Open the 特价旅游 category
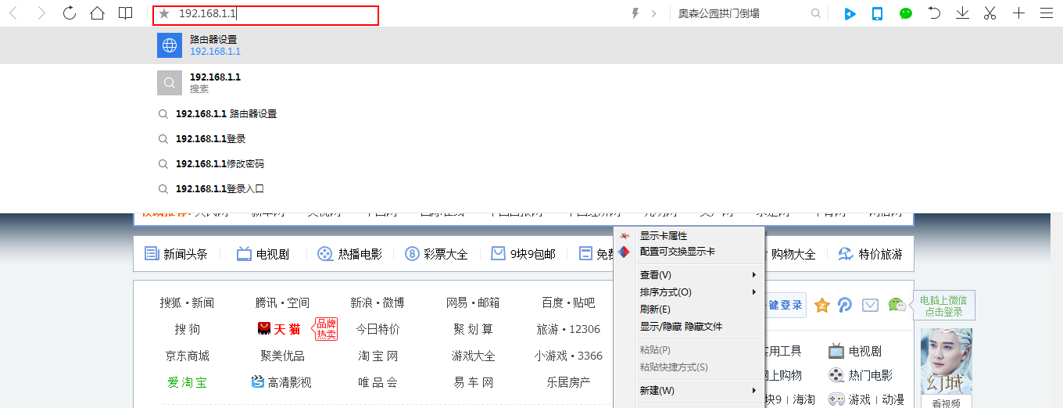The image size is (1063, 408). coord(870,254)
